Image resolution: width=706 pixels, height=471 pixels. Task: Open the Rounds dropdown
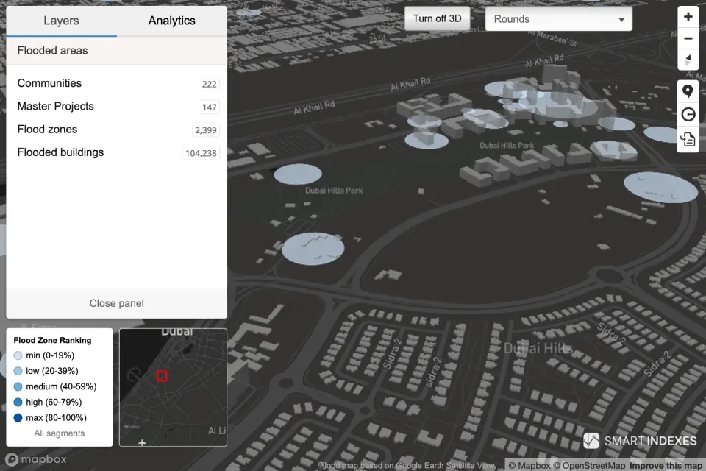[559, 19]
